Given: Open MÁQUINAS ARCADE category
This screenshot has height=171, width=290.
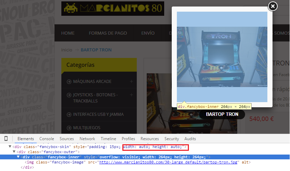Looking at the screenshot, I should [92, 82].
